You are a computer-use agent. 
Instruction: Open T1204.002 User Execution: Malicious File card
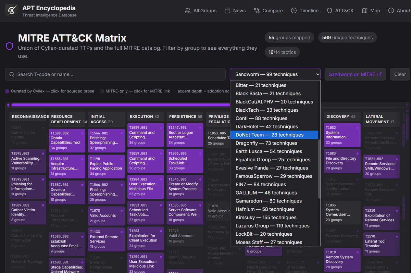click(x=146, y=187)
